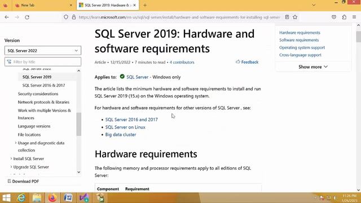Expand Usage and diagnostic data collection
This screenshot has width=361, height=203.
(15, 143)
